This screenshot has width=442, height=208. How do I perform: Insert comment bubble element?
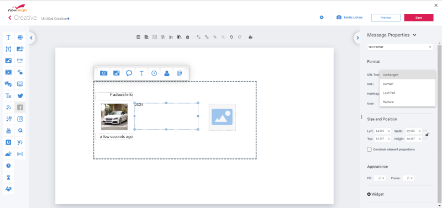tap(129, 73)
